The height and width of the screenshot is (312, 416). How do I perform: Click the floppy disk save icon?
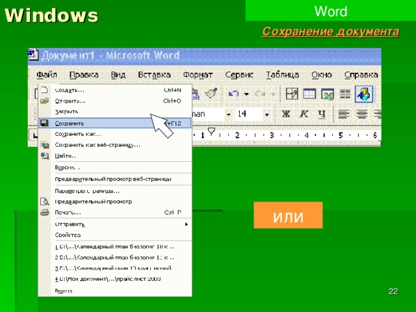pyautogui.click(x=45, y=123)
